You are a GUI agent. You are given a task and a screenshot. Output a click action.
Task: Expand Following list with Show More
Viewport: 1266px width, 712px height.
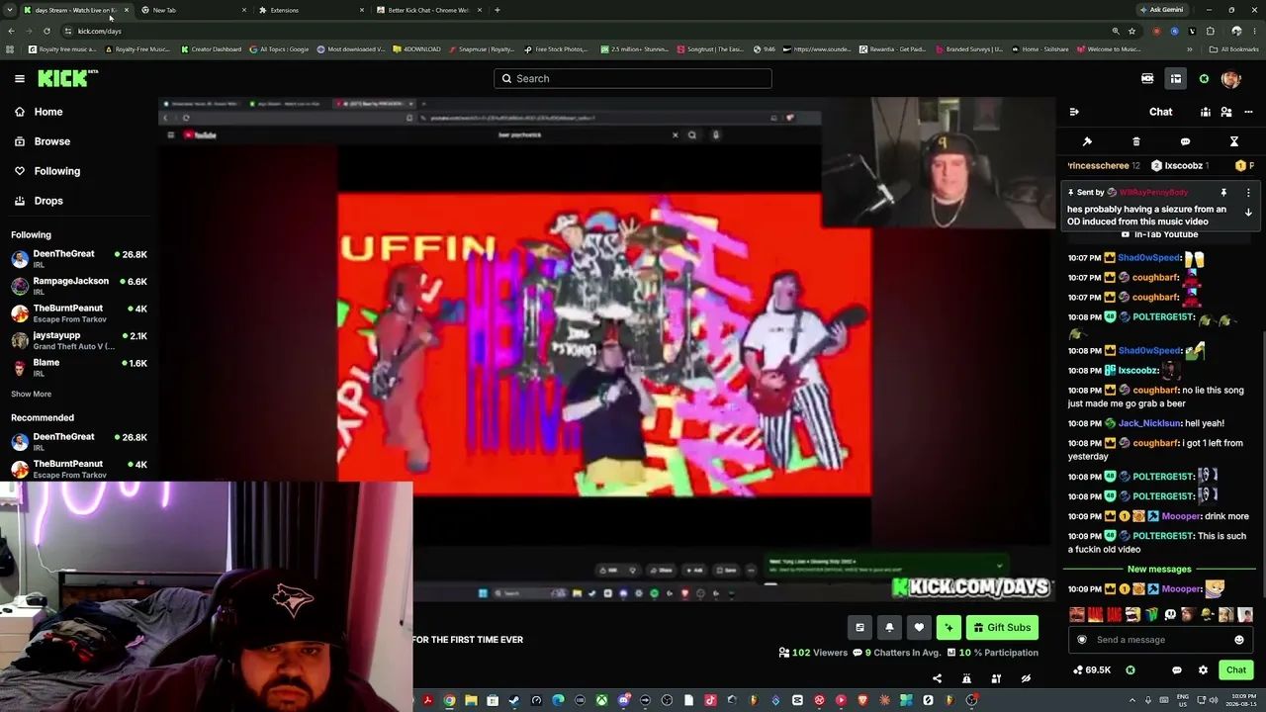[31, 394]
